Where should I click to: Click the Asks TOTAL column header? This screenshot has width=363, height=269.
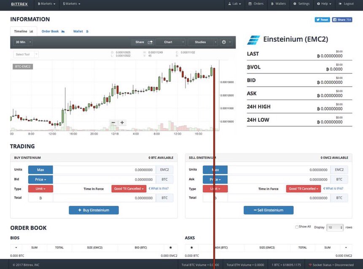[302, 247]
